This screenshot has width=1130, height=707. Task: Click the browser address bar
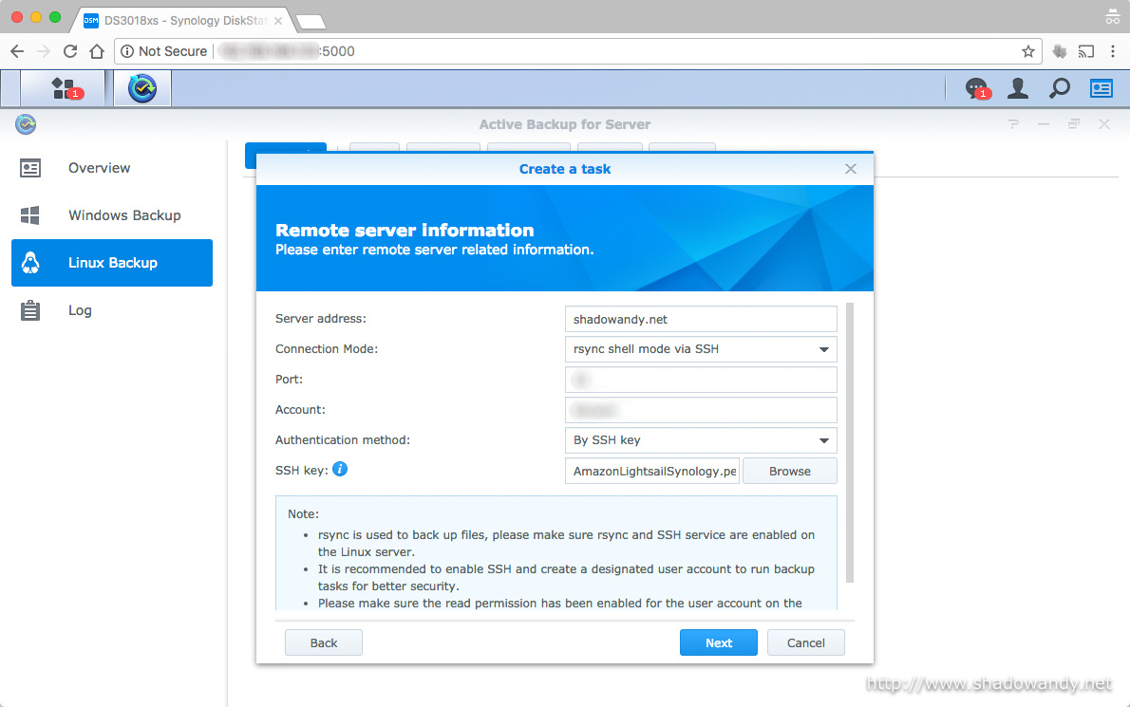[x=576, y=51]
